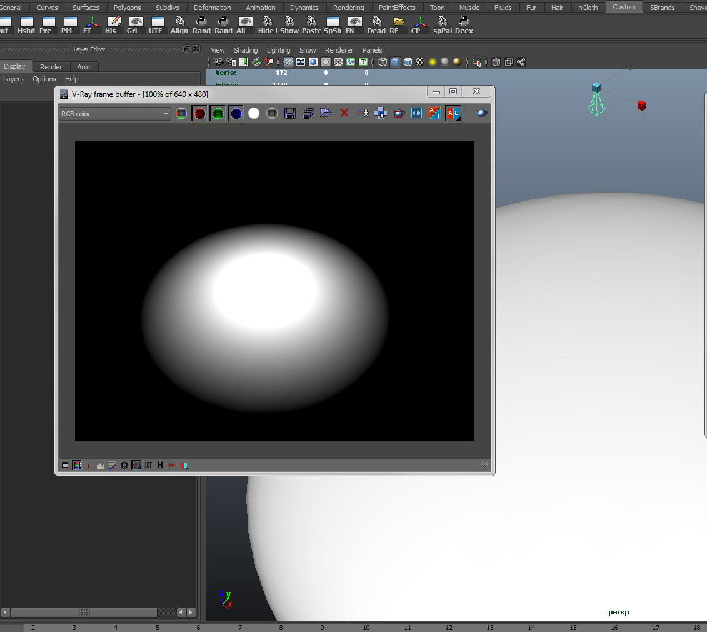Image resolution: width=707 pixels, height=632 pixels.
Task: Enable wireframe cube display icon
Action: (x=383, y=62)
